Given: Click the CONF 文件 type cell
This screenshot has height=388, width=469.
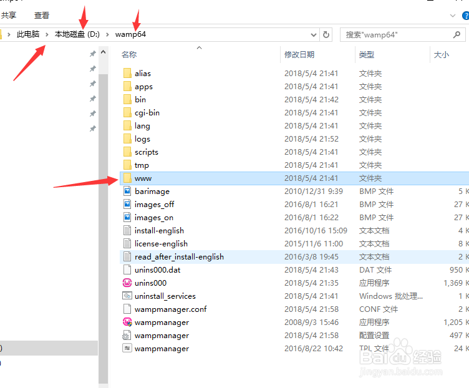Looking at the screenshot, I should [379, 309].
